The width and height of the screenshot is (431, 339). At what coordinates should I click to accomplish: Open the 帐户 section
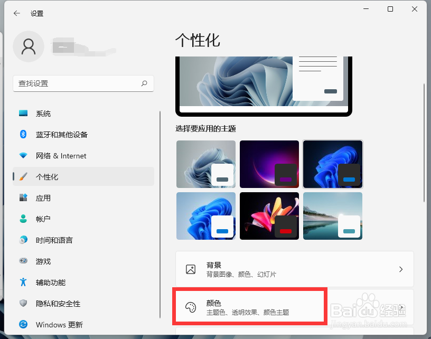click(83, 219)
